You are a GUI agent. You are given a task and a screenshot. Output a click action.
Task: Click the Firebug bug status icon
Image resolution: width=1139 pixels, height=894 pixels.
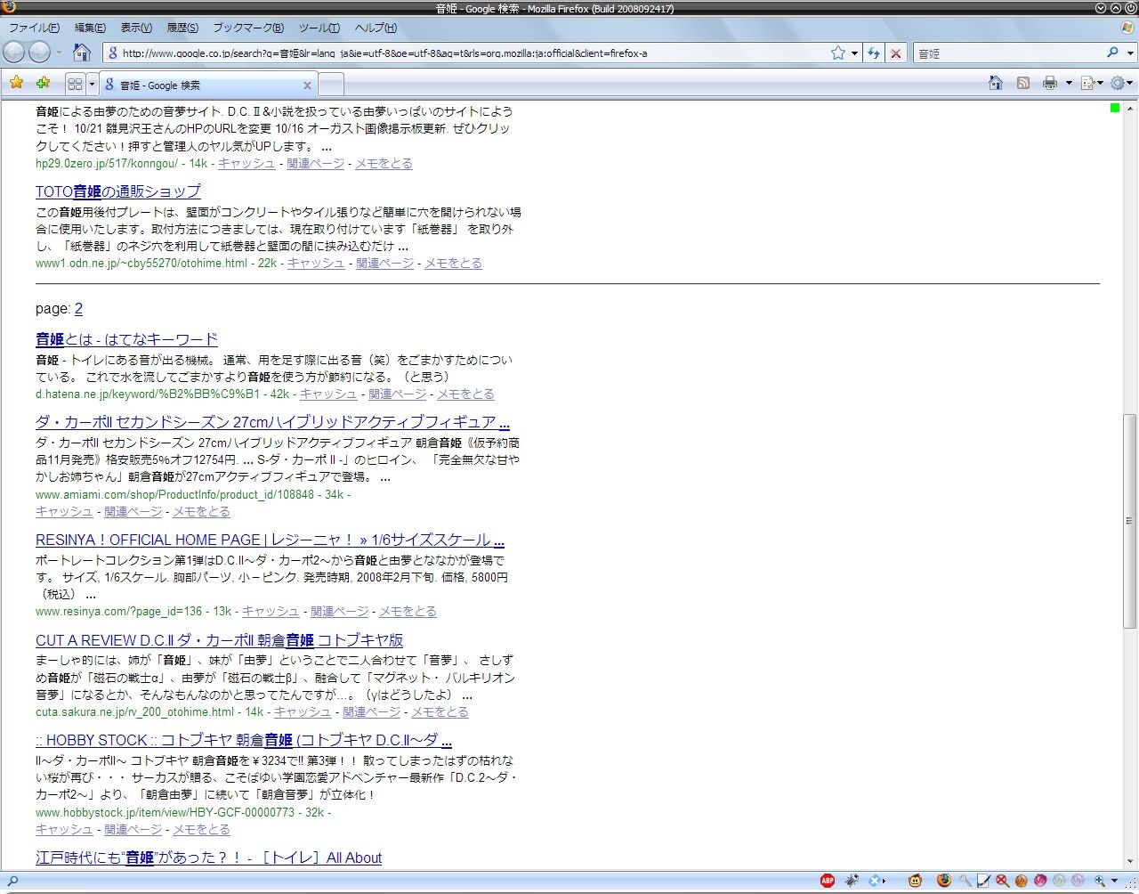(x=852, y=881)
